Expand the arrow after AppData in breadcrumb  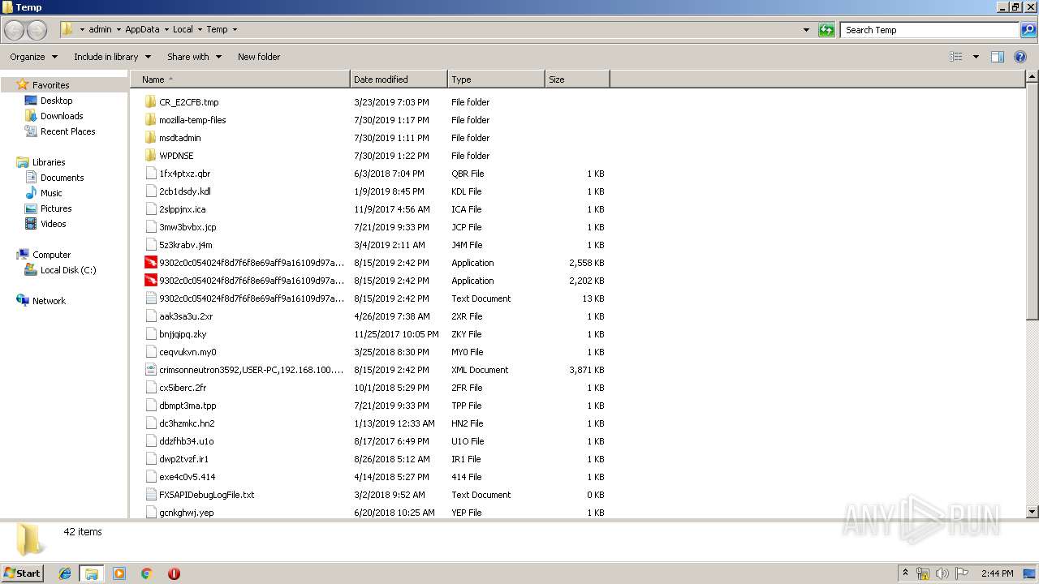pyautogui.click(x=166, y=30)
